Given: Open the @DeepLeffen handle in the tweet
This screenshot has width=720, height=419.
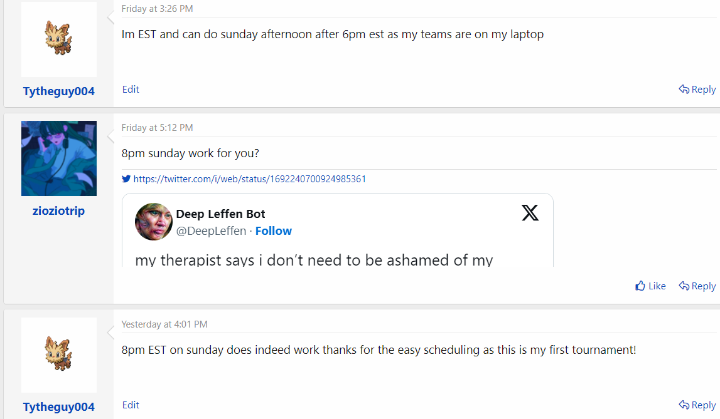Looking at the screenshot, I should point(211,231).
